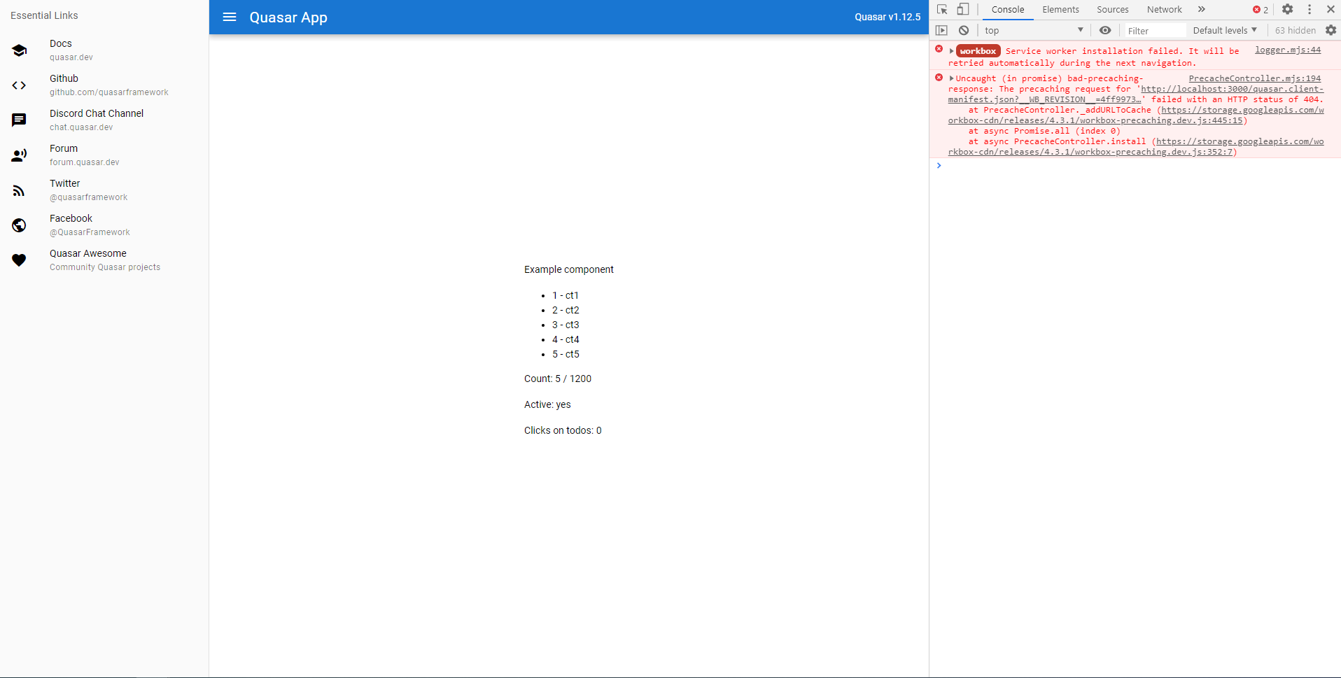Click the 'Active: yes' text
This screenshot has width=1341, height=678.
[547, 404]
